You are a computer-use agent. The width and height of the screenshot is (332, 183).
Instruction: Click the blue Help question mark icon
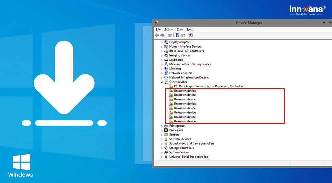178,35
